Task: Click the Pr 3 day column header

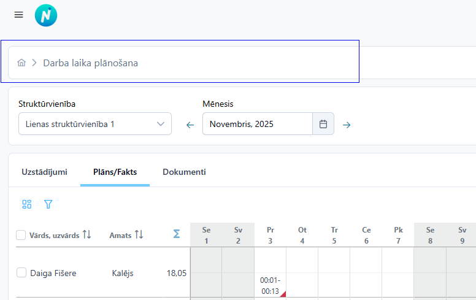Action: (x=271, y=236)
